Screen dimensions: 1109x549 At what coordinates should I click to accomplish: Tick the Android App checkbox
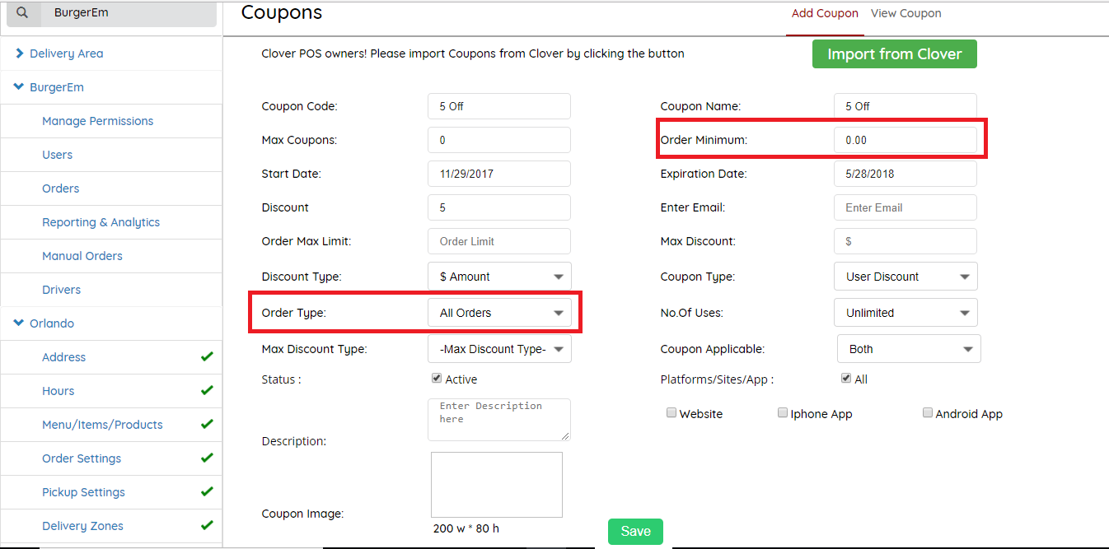point(928,413)
